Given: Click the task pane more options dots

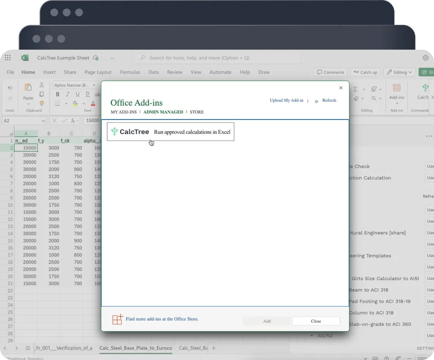Looking at the screenshot, I should pos(429,136).
